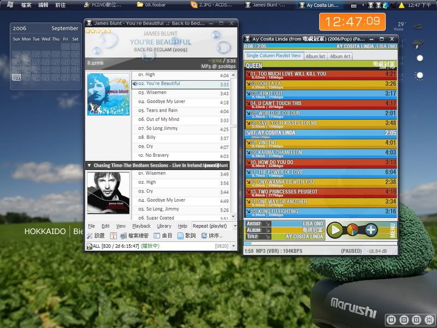Image resolution: width=437 pixels, height=328 pixels.
Task: Select '09. KARMA CHAMELEON' track
Action: pos(321,154)
